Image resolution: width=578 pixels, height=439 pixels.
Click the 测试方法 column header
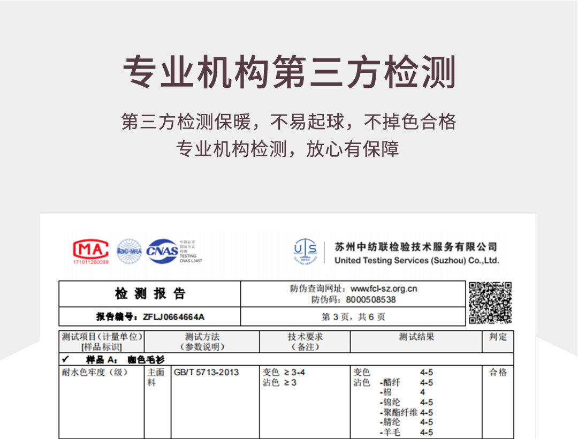point(202,342)
